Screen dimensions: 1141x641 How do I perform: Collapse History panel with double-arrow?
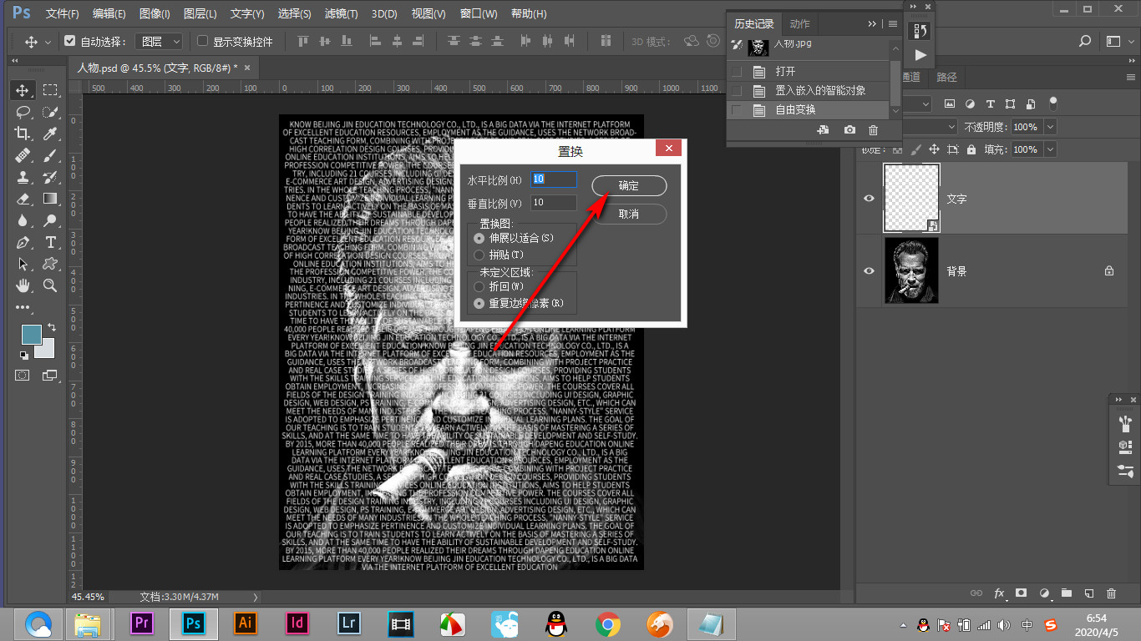(x=873, y=24)
